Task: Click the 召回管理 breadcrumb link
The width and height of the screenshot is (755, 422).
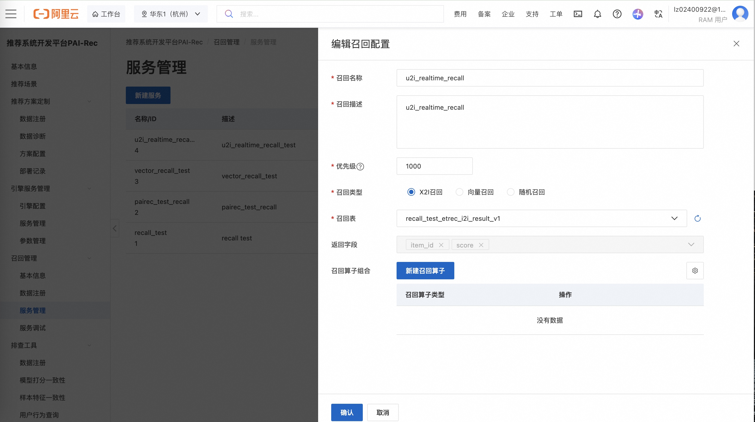Action: [x=226, y=42]
